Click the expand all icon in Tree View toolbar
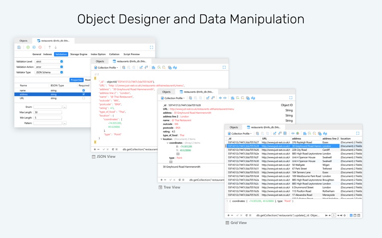The height and width of the screenshot is (238, 382). point(220,98)
